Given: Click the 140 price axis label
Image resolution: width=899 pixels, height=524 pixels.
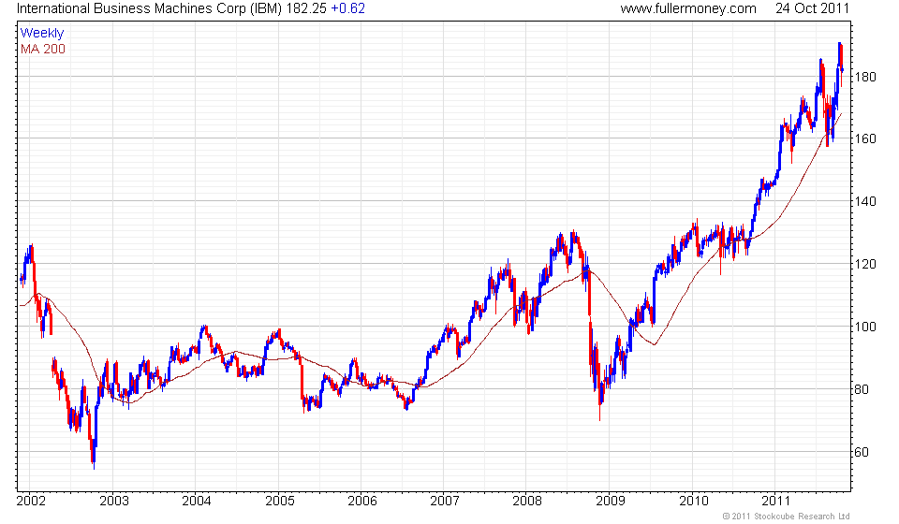Looking at the screenshot, I should (865, 201).
